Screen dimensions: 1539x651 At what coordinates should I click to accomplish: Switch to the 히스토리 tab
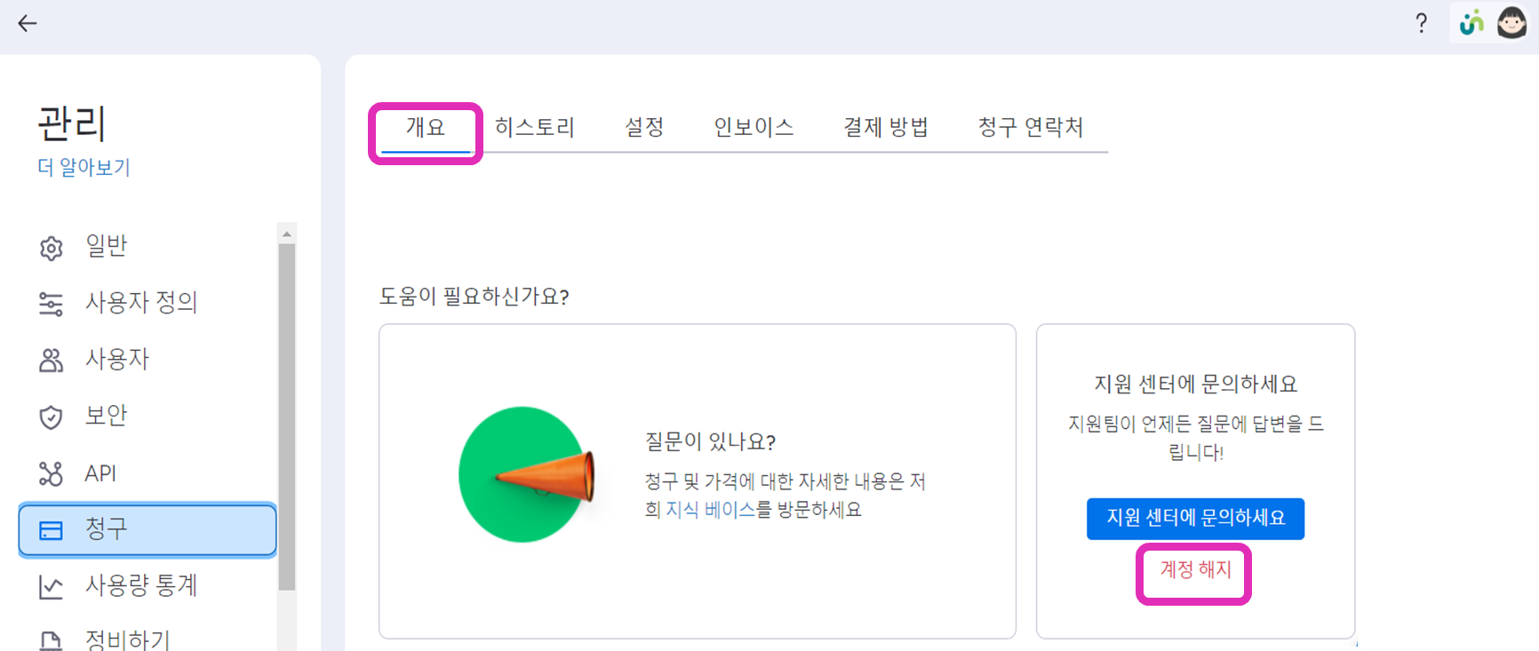click(x=535, y=127)
